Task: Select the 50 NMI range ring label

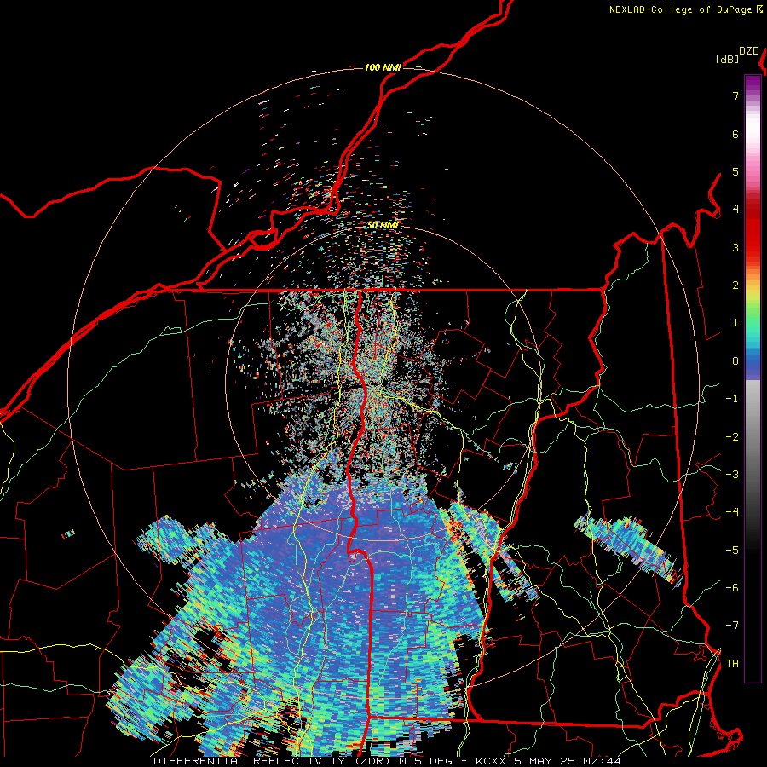Action: [x=383, y=225]
